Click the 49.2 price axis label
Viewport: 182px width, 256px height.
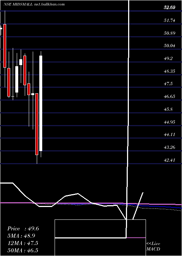coord(168,59)
